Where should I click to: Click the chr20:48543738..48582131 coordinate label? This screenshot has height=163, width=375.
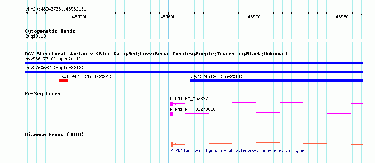click(x=56, y=9)
